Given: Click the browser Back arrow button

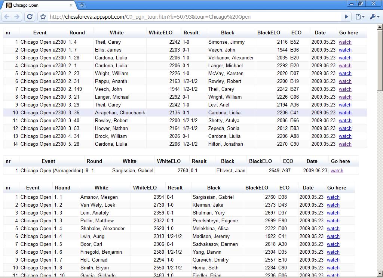Looking at the screenshot, I should tap(7, 17).
